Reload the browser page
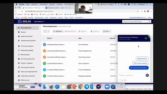167x94 pixels. (x=22, y=11)
